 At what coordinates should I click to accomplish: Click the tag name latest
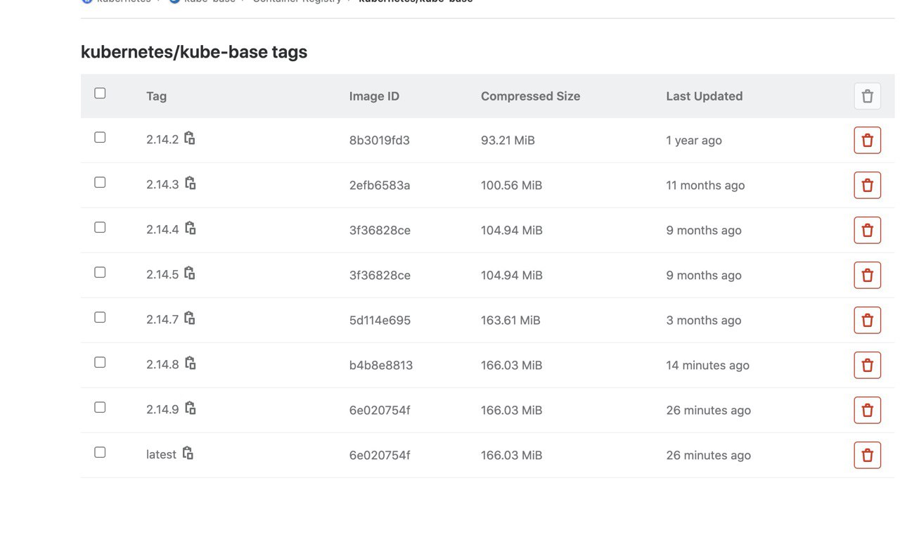point(161,455)
